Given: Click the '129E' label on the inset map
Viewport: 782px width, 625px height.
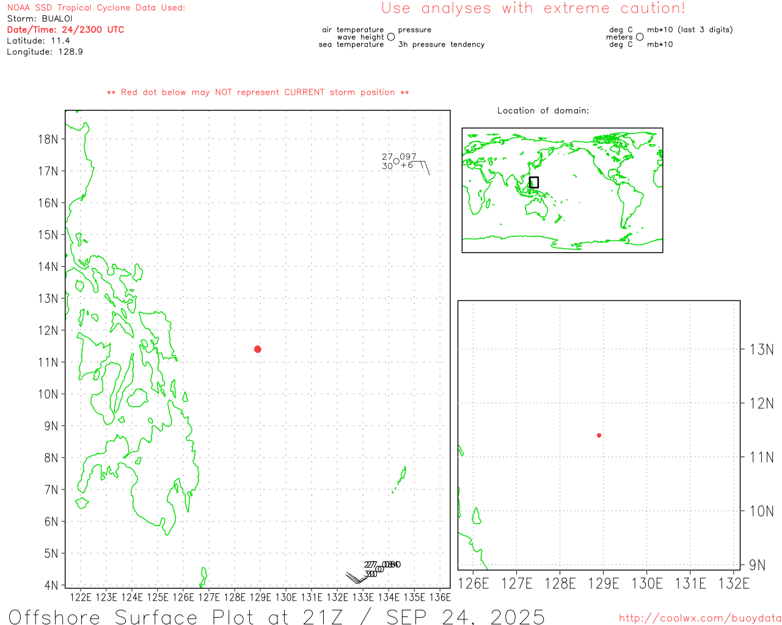Looking at the screenshot, I should coord(604,583).
